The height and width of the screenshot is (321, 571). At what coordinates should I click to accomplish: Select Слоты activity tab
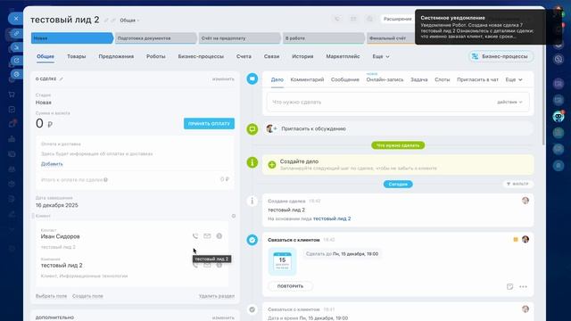pyautogui.click(x=443, y=79)
